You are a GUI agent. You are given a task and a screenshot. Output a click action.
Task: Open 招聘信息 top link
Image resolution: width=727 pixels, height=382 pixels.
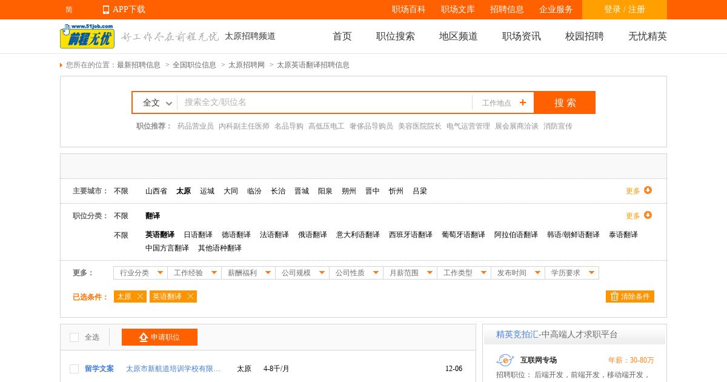pyautogui.click(x=507, y=10)
